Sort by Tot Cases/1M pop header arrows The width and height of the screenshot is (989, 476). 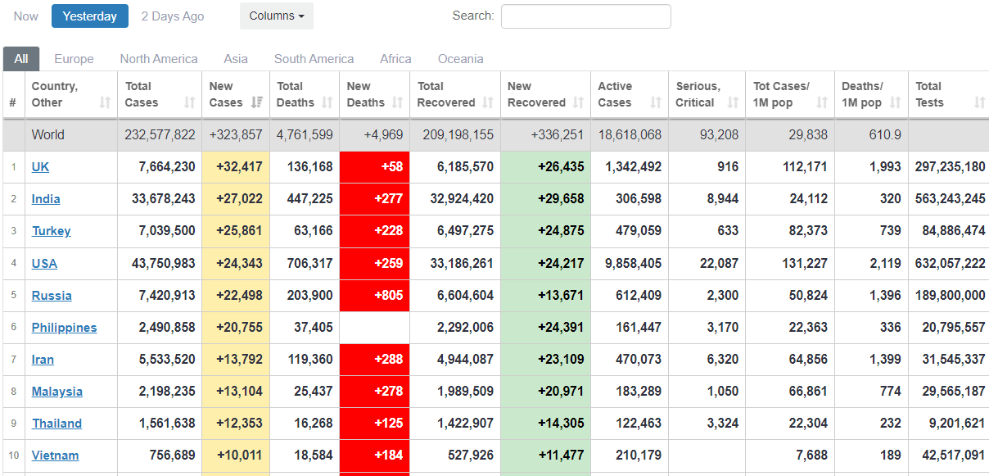[x=821, y=102]
